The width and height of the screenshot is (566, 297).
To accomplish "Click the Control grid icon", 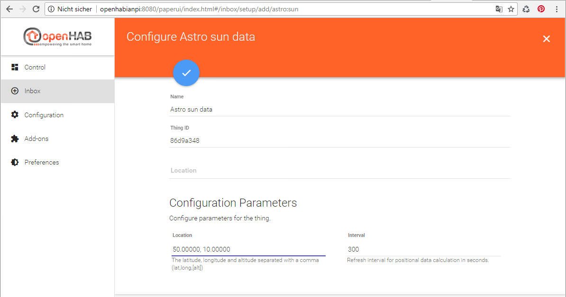I will coord(15,67).
